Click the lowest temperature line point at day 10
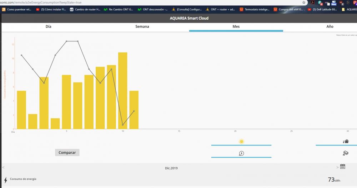The height and width of the screenshot is (188, 357). tap(123, 125)
